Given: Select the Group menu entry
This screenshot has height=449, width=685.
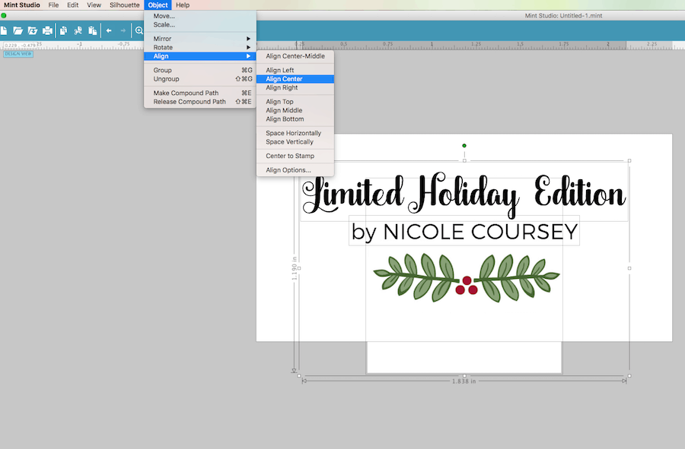Looking at the screenshot, I should click(199, 70).
